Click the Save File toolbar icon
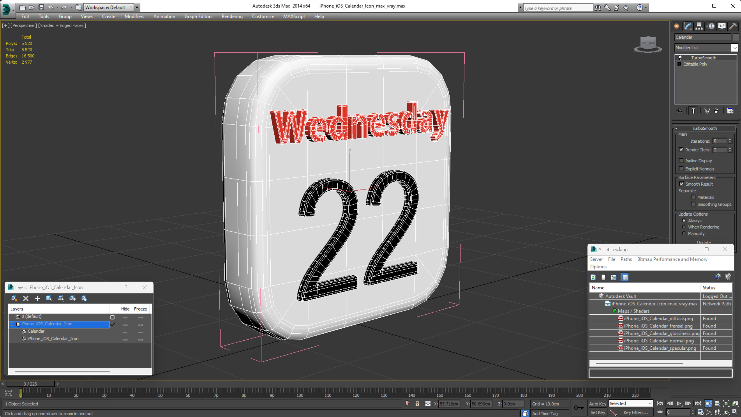Viewport: 741px width, 417px height. click(x=41, y=7)
